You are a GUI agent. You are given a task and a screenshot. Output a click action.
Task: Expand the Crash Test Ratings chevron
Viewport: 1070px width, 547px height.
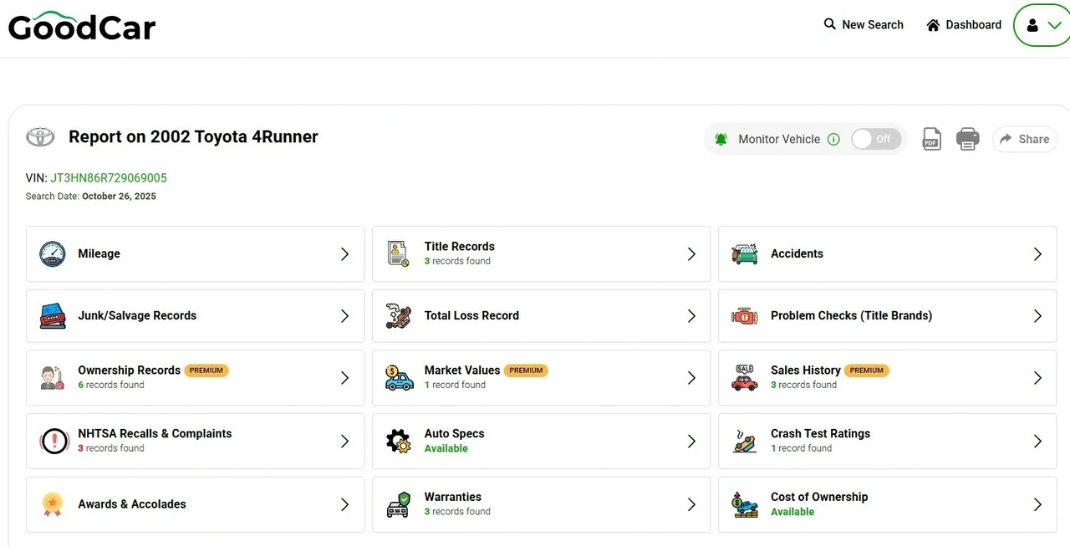[1037, 442]
